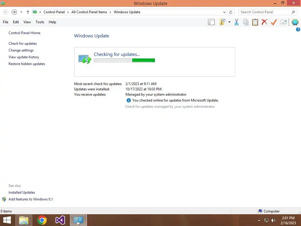Image resolution: width=301 pixels, height=226 pixels.
Task: Open Add features to Windows 8.1
Action: [x=31, y=199]
